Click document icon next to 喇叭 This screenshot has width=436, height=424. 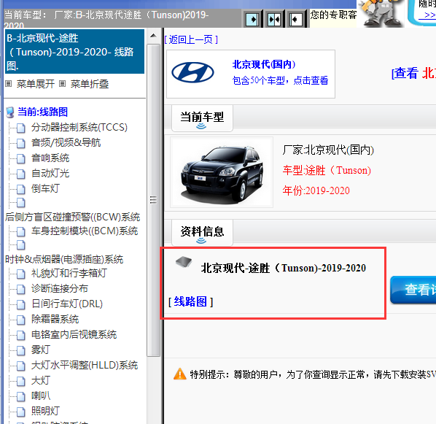coord(21,396)
